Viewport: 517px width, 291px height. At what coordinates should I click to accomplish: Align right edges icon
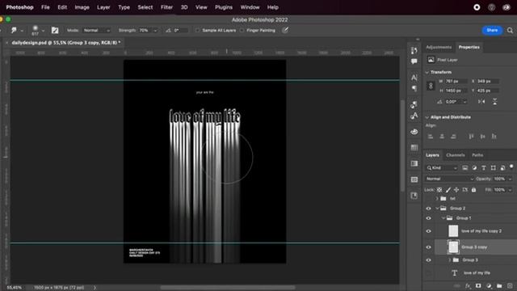pyautogui.click(x=453, y=137)
